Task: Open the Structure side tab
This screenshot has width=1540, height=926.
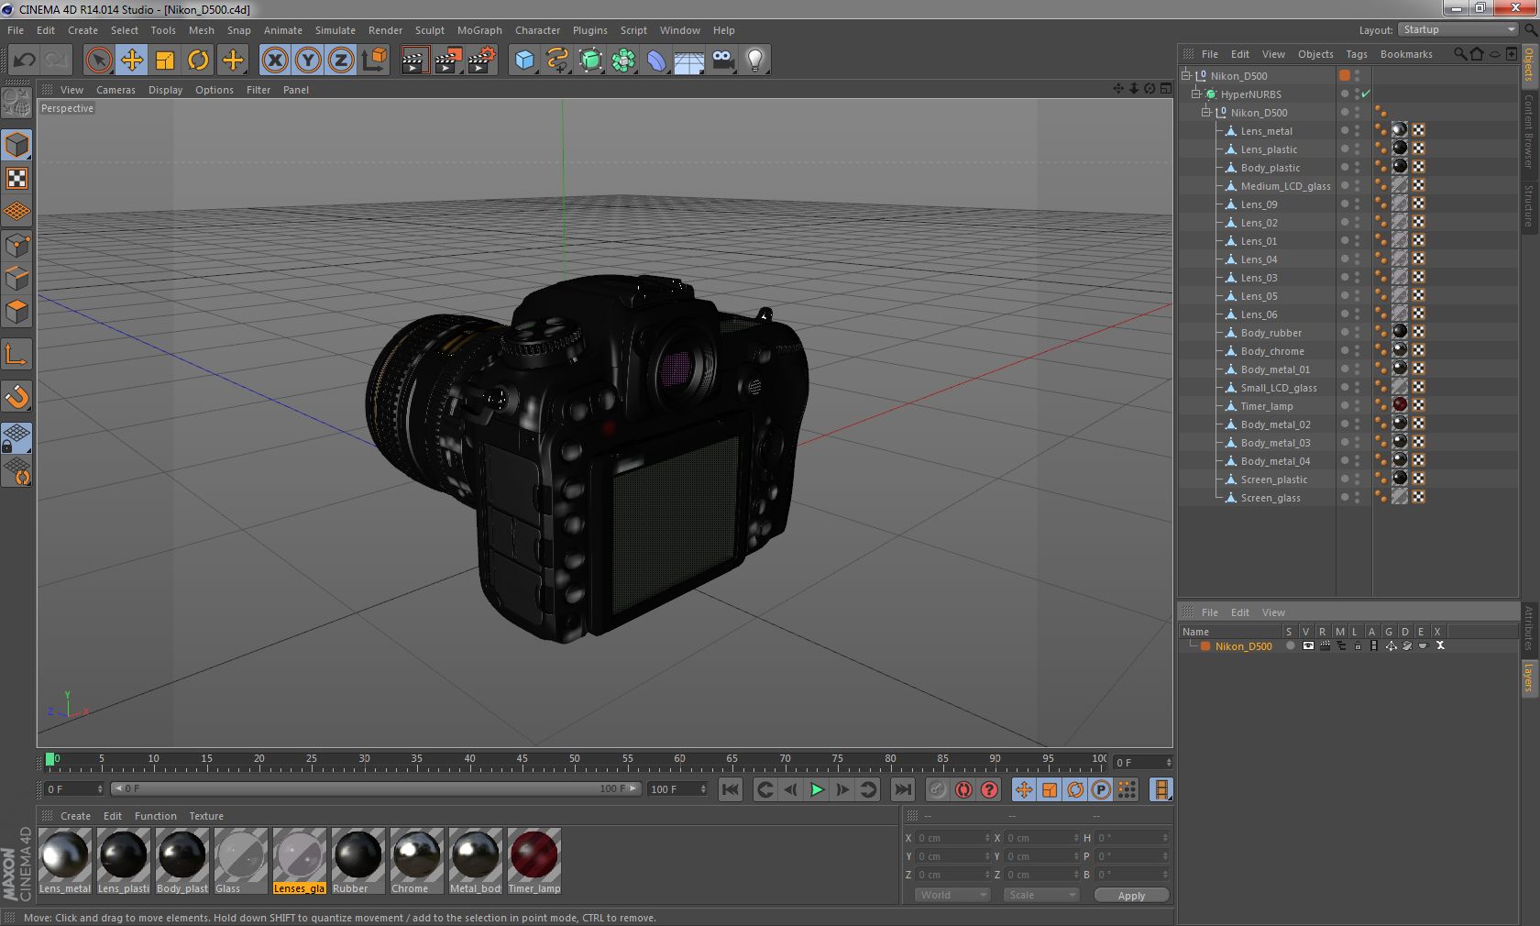Action: (1529, 206)
